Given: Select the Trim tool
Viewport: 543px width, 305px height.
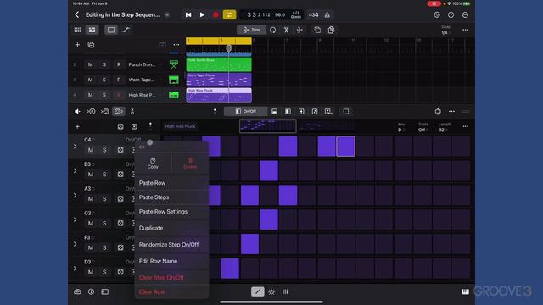Looking at the screenshot, I should coord(252,30).
